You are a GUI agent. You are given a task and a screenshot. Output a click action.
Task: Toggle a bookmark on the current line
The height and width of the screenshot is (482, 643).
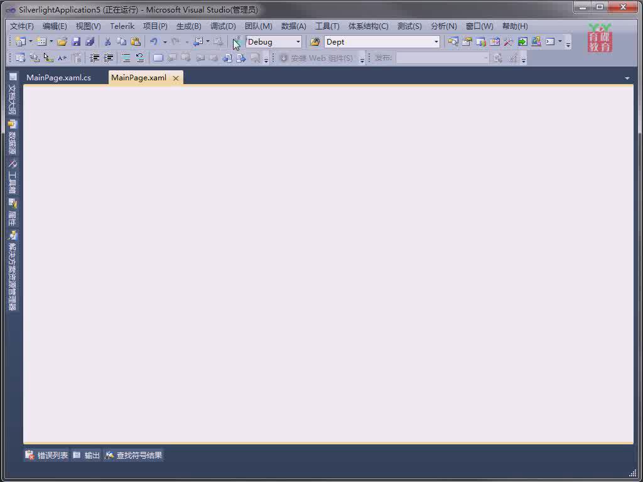(158, 58)
